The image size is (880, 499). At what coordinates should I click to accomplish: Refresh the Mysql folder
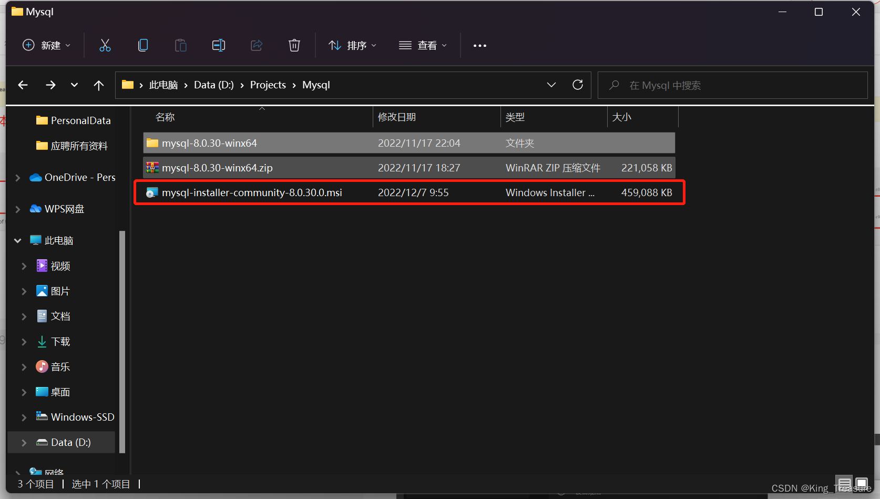click(x=578, y=85)
